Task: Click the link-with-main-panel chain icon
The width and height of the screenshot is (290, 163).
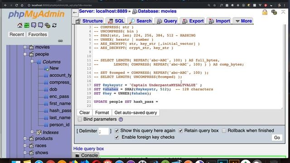Action: [60, 41]
